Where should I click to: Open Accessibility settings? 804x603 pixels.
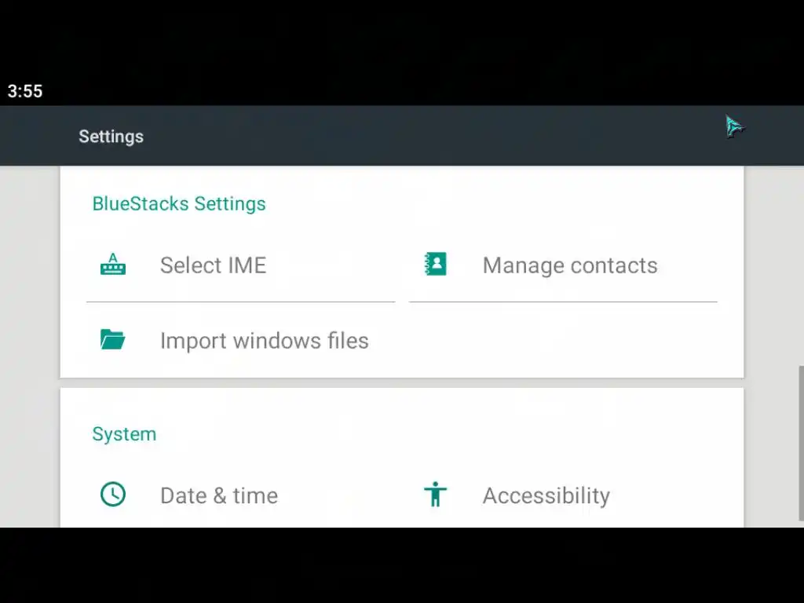(546, 495)
